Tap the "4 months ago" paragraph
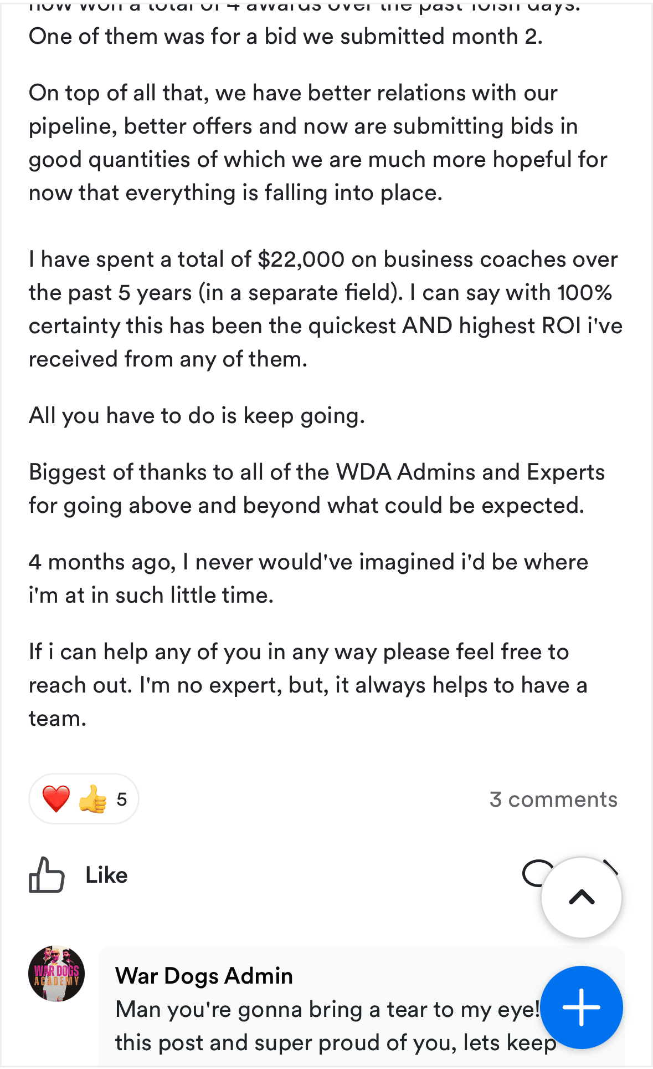The width and height of the screenshot is (653, 1069). (x=308, y=578)
